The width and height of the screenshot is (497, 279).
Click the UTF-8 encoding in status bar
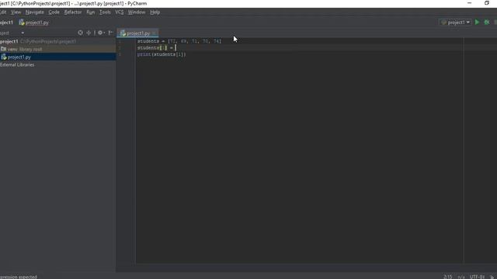pos(477,277)
